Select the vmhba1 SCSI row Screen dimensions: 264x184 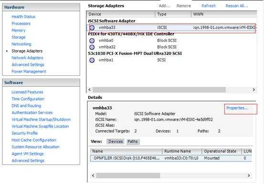pos(172,60)
